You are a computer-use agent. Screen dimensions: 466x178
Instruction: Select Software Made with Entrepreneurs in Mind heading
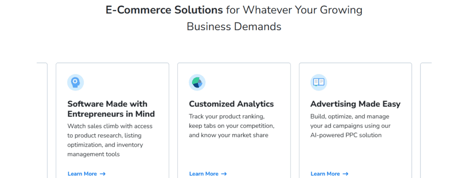111,109
